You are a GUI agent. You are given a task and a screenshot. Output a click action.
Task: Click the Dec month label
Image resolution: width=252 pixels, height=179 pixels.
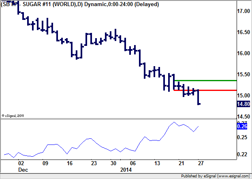[x=23, y=170]
